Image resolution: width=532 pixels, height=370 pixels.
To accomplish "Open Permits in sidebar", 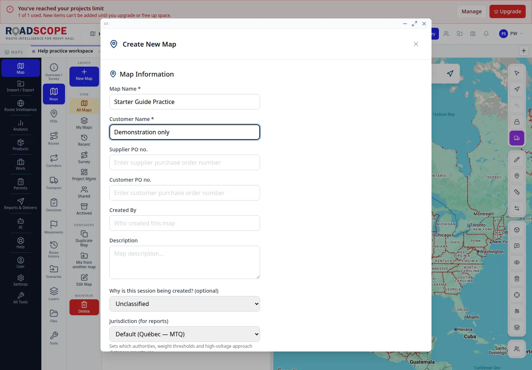I will (20, 184).
